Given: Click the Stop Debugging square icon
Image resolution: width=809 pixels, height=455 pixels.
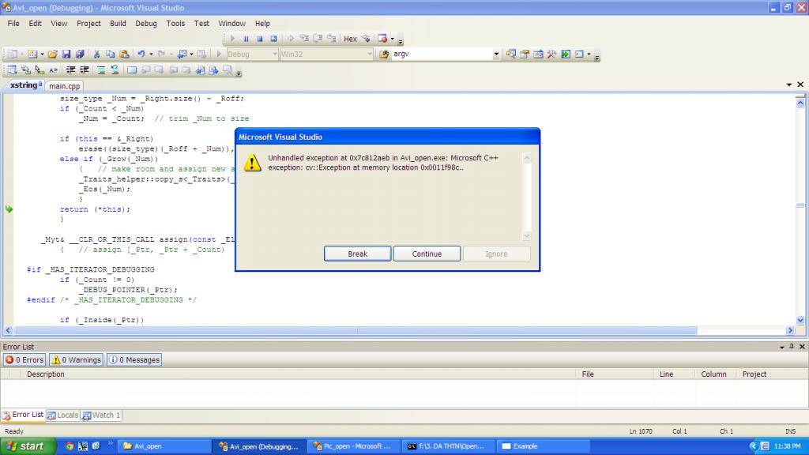Looking at the screenshot, I should pos(260,39).
